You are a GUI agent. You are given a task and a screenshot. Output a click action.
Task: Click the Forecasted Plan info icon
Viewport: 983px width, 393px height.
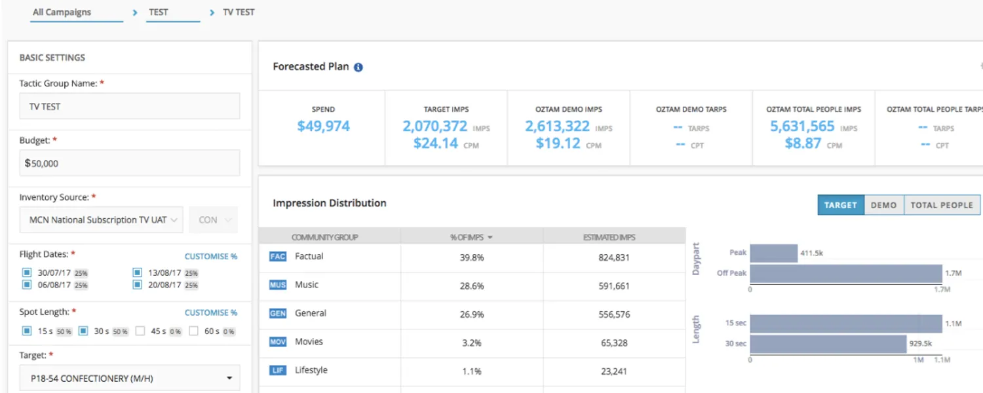point(358,67)
